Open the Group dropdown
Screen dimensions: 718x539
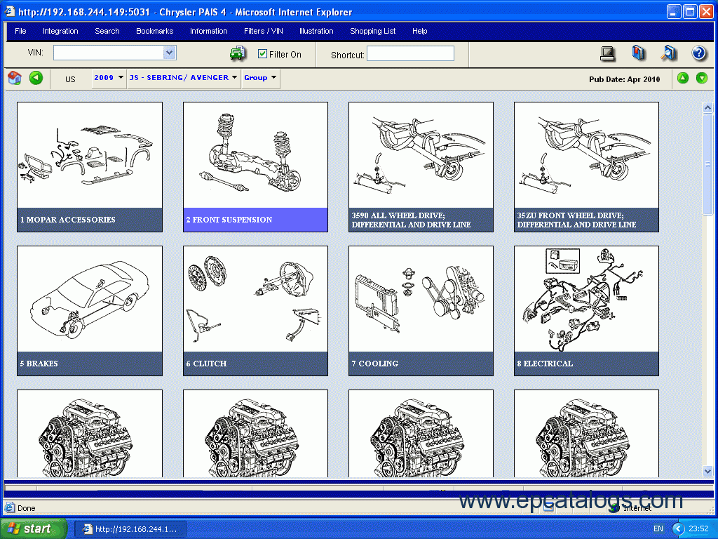click(x=260, y=77)
